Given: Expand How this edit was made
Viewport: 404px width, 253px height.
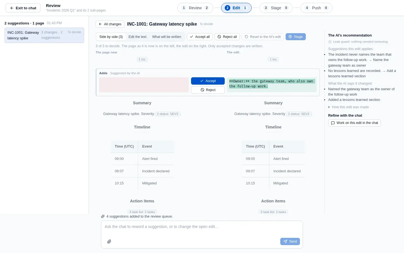Looking at the screenshot, I should click(x=348, y=107).
